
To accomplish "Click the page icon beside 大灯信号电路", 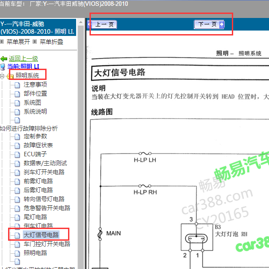I will point(17,235).
